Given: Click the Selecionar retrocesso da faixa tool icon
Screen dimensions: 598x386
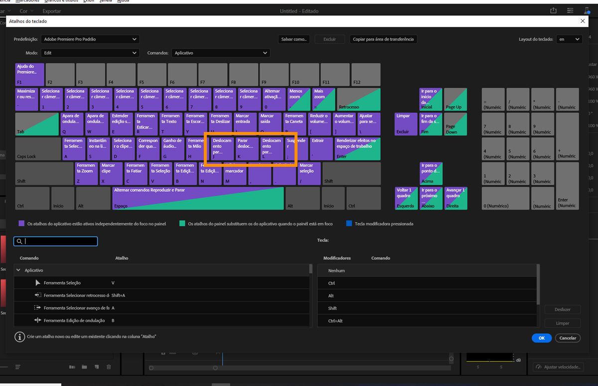Looking at the screenshot, I should click(38, 295).
